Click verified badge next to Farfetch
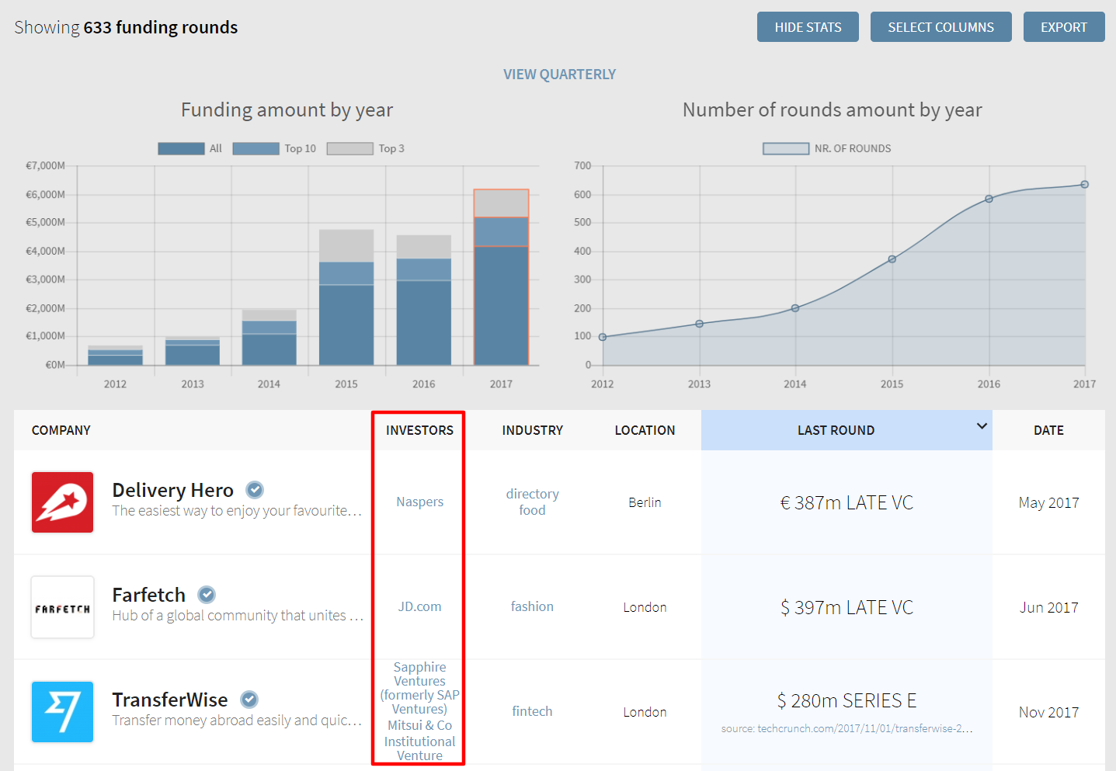1116x771 pixels. coord(207,595)
